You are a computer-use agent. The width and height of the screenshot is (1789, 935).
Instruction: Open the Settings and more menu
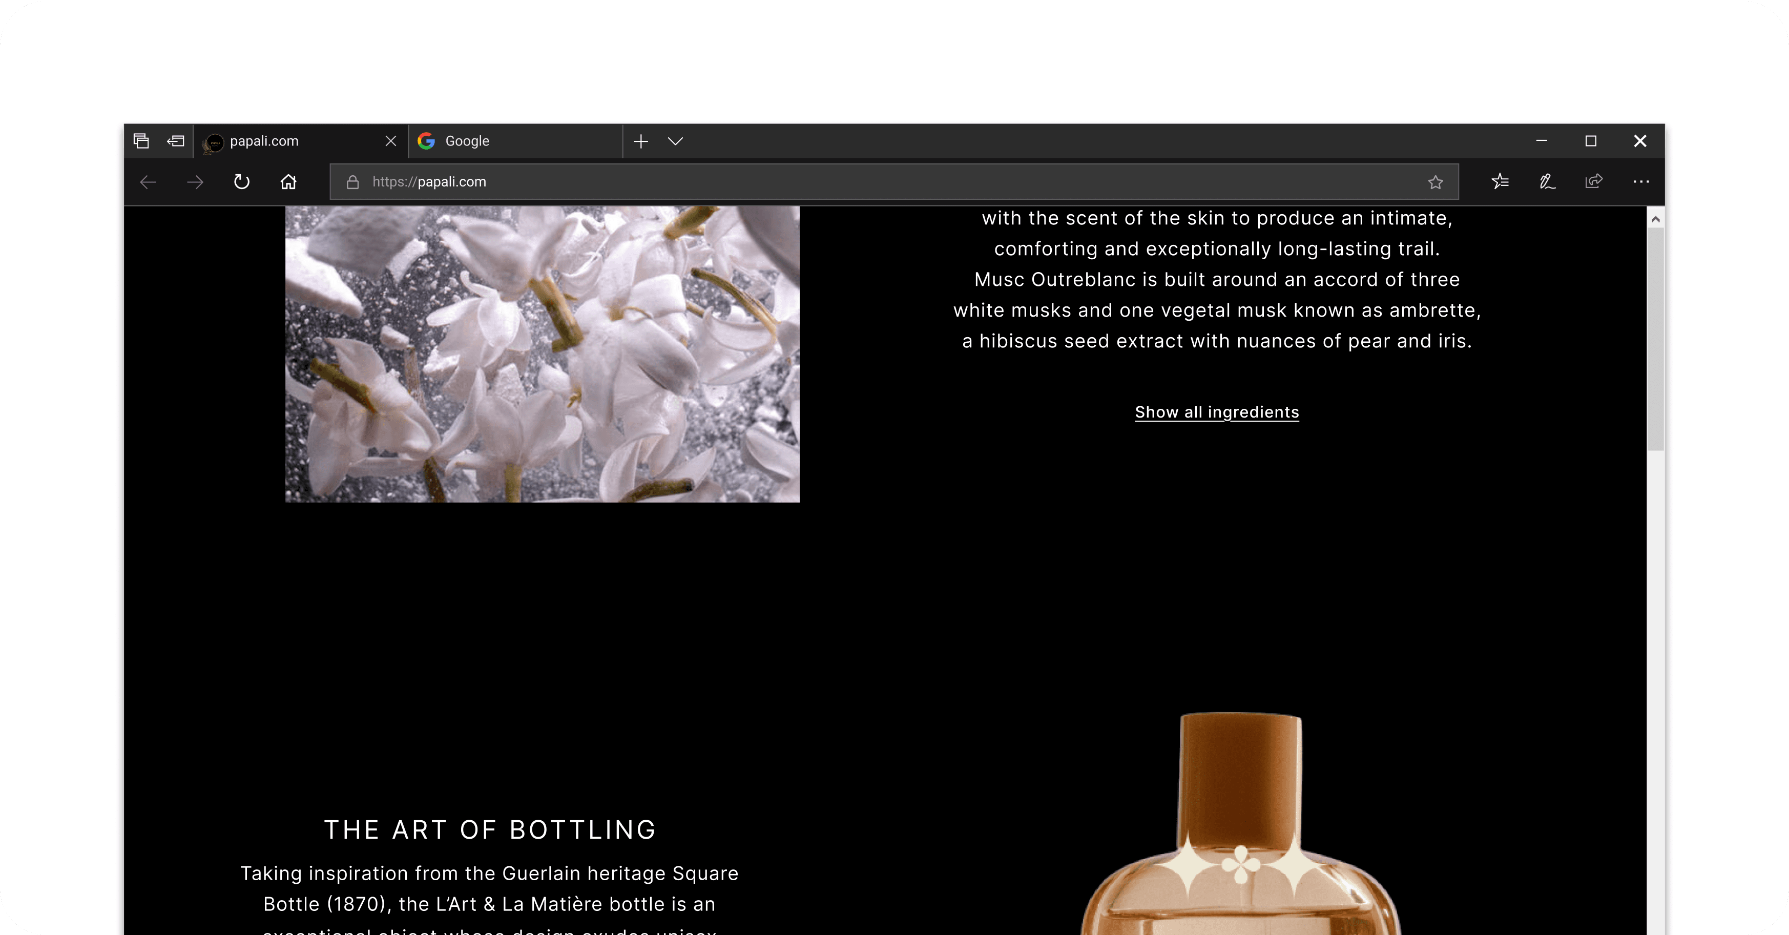1641,182
